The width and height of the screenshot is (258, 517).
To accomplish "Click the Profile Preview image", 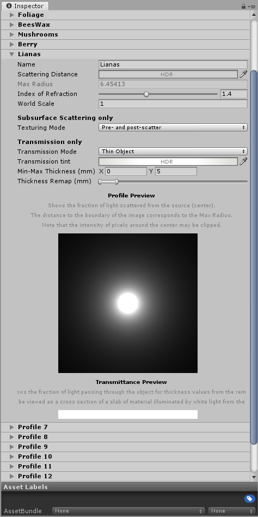I will 128,303.
